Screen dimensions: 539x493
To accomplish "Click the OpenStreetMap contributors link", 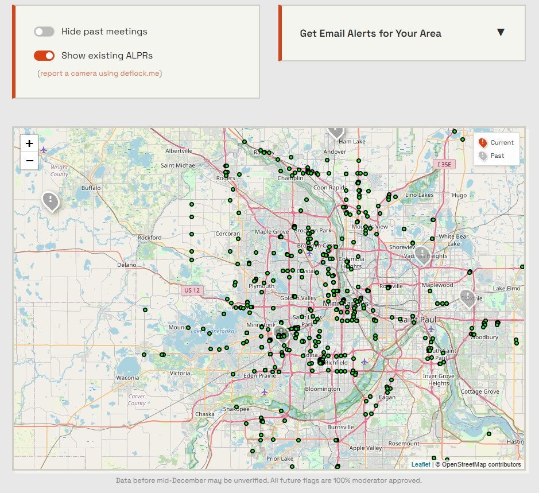I will click(x=484, y=464).
